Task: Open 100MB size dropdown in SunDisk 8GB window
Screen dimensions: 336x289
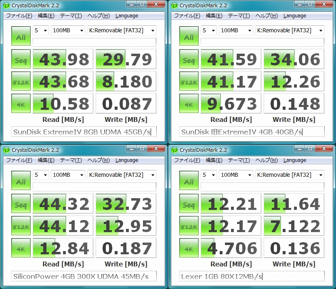Action: 68,30
